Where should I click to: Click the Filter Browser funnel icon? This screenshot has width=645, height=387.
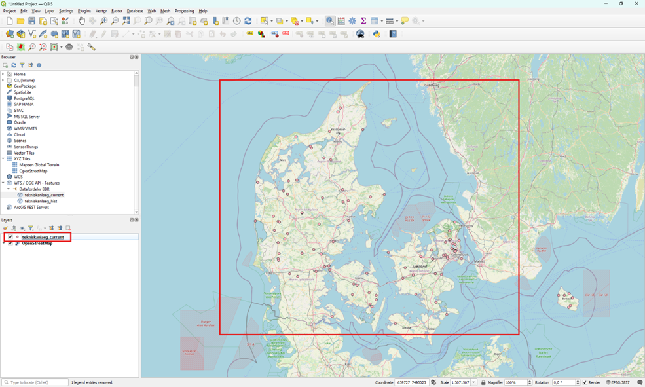coord(22,65)
